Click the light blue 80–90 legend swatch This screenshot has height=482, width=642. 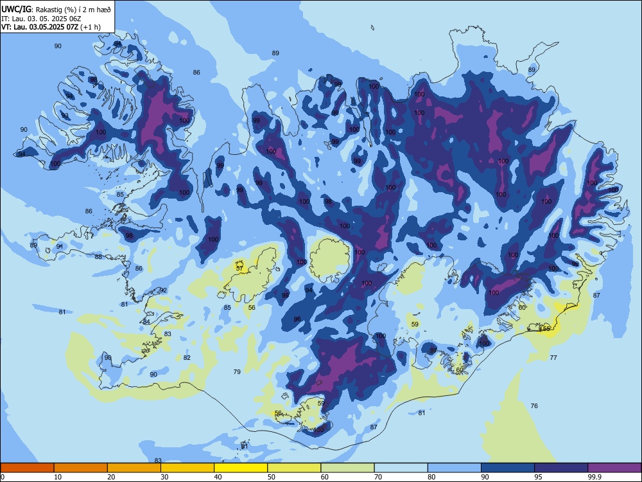point(454,468)
